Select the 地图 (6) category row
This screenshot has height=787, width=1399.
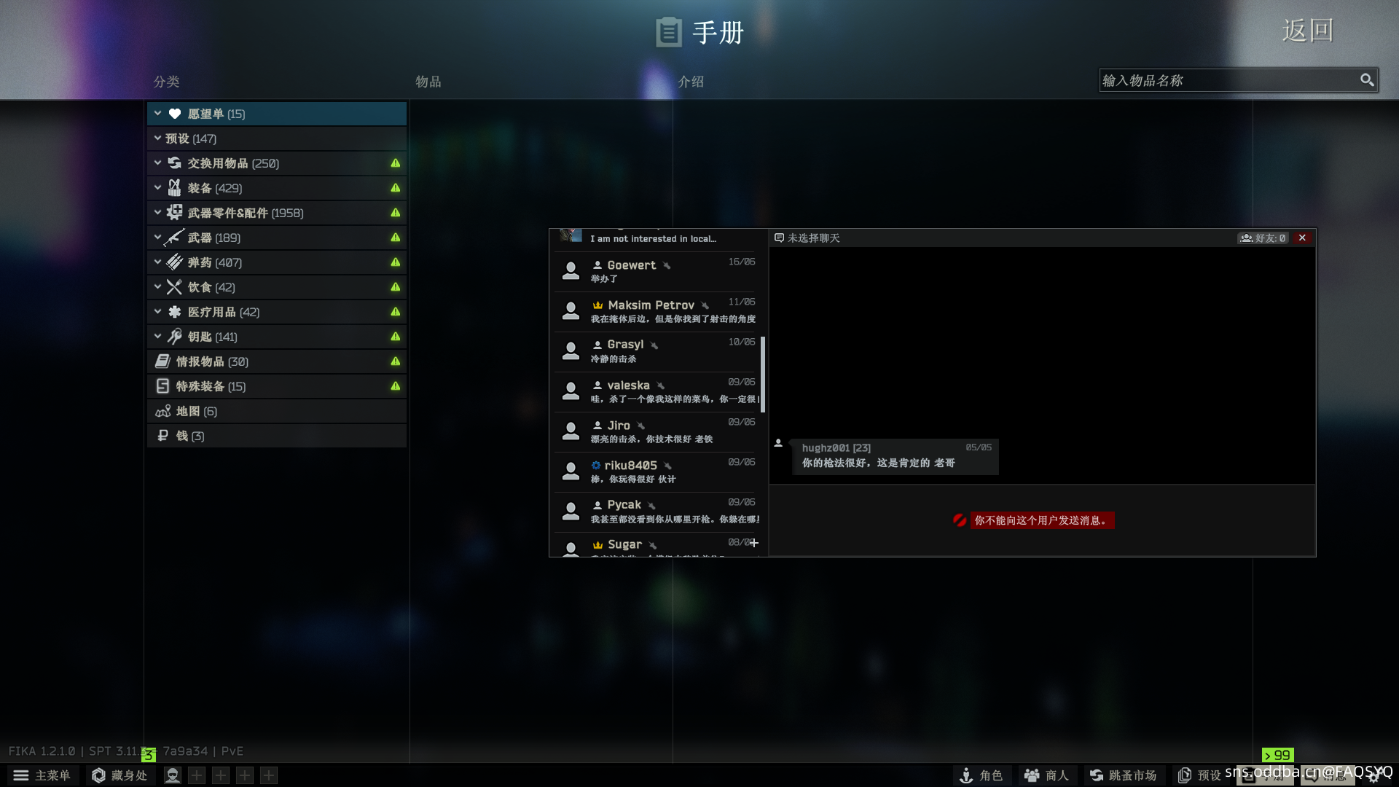click(277, 411)
